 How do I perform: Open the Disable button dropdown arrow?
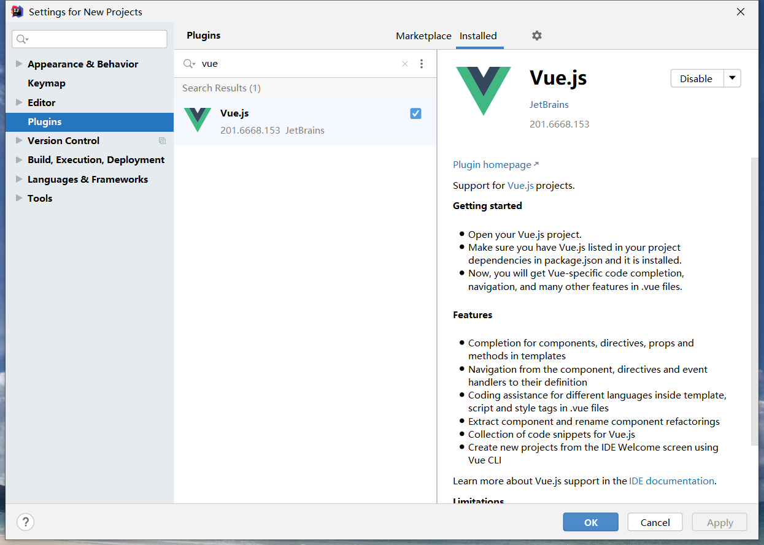pos(733,78)
